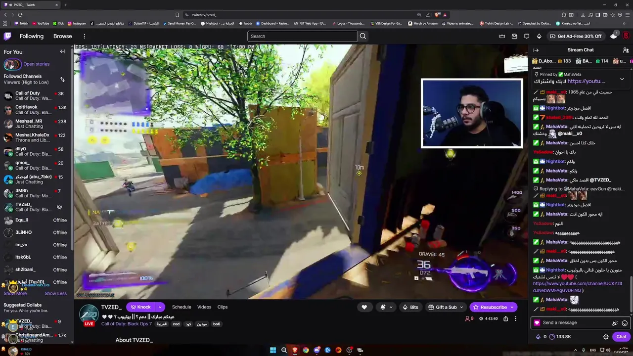Open Brave browser taskbar icon
633x356 pixels.
click(x=295, y=350)
